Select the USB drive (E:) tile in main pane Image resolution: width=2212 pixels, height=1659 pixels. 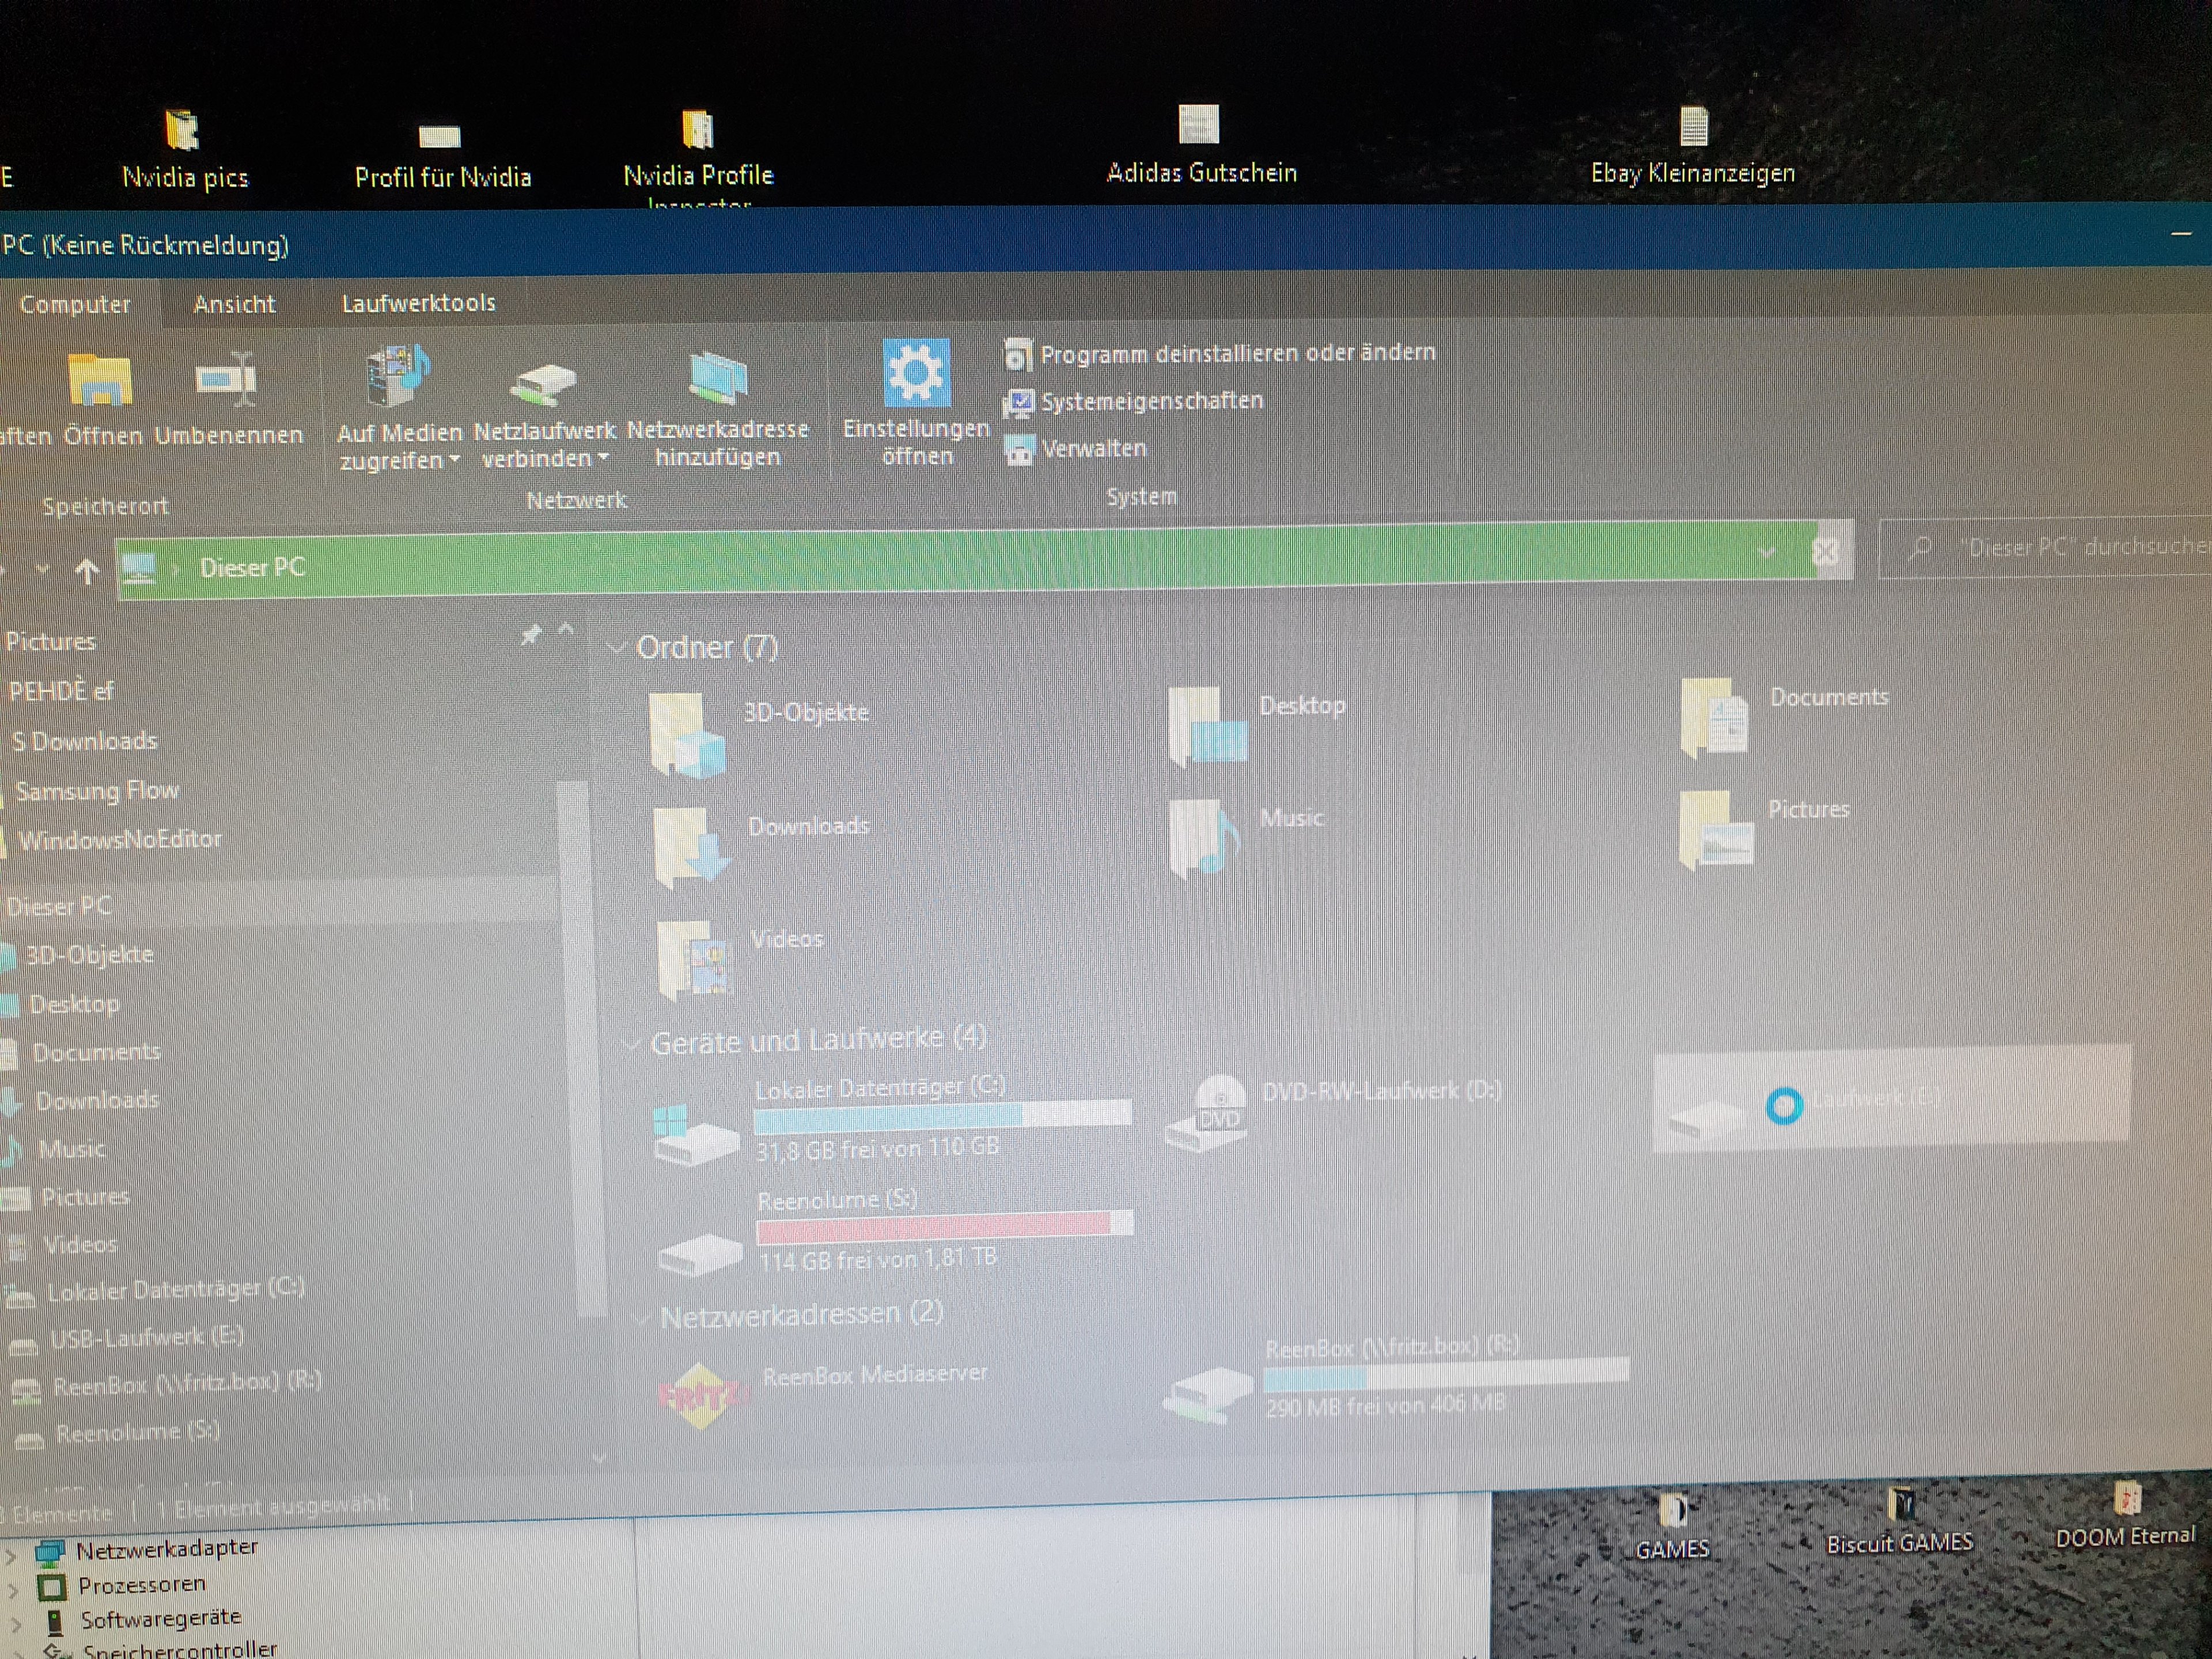click(x=1892, y=1099)
